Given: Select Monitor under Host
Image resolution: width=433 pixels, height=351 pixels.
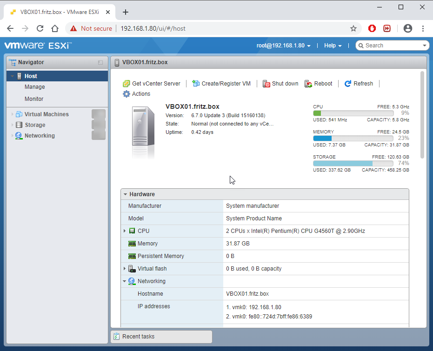Looking at the screenshot, I should tap(34, 99).
